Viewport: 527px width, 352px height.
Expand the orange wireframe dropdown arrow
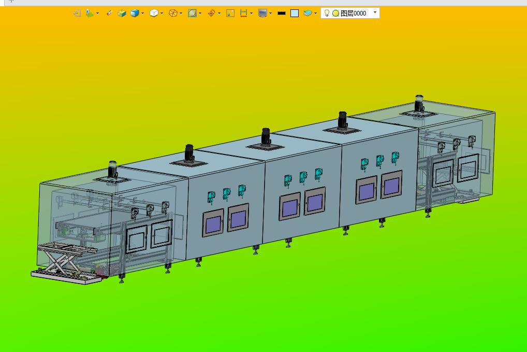tap(181, 13)
